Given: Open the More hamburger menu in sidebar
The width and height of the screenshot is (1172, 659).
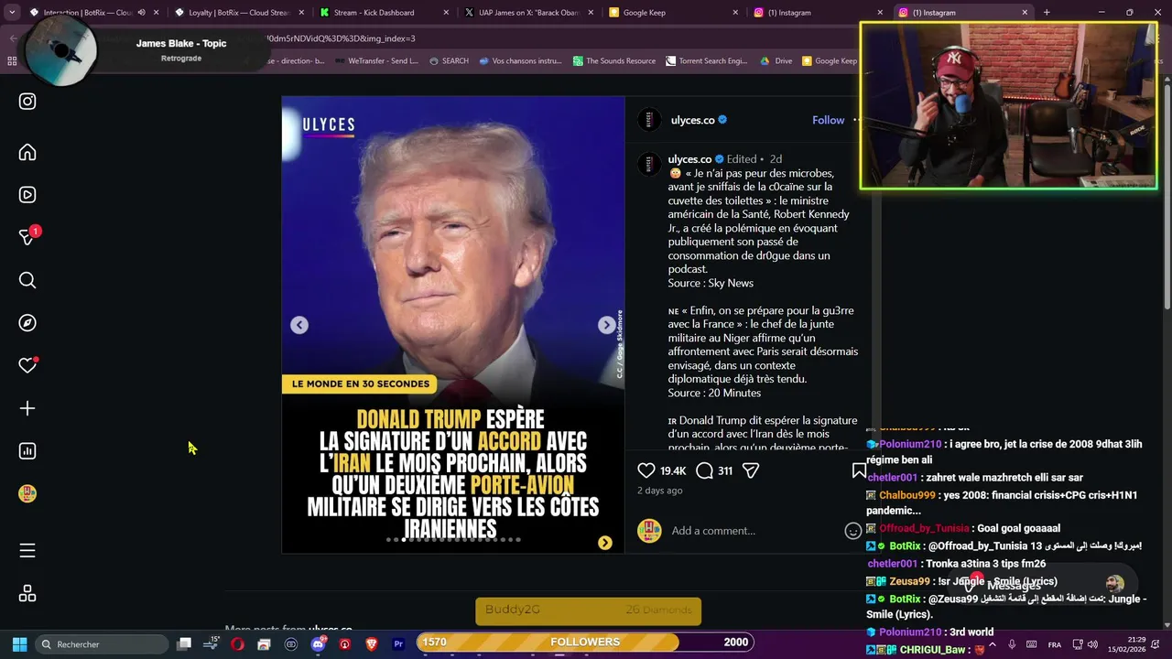Looking at the screenshot, I should point(27,550).
